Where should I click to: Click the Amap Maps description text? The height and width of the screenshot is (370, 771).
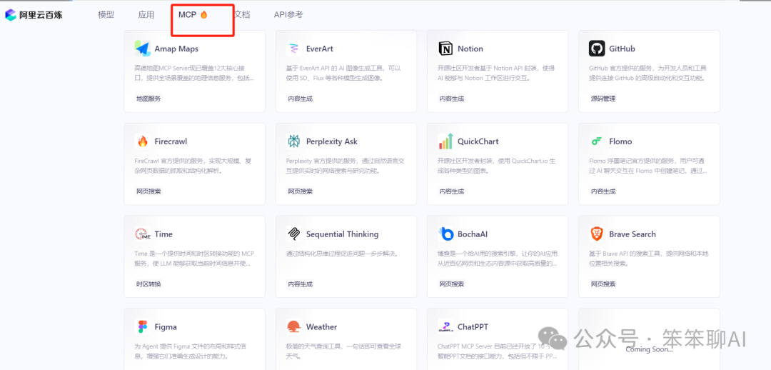[195, 73]
